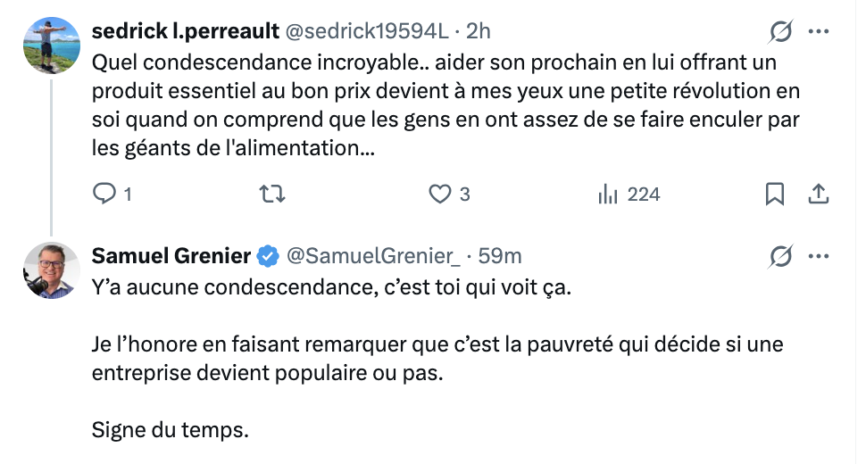This screenshot has height=464, width=866.
Task: Reply to sedrick l.perreault's tweet
Action: point(105,194)
